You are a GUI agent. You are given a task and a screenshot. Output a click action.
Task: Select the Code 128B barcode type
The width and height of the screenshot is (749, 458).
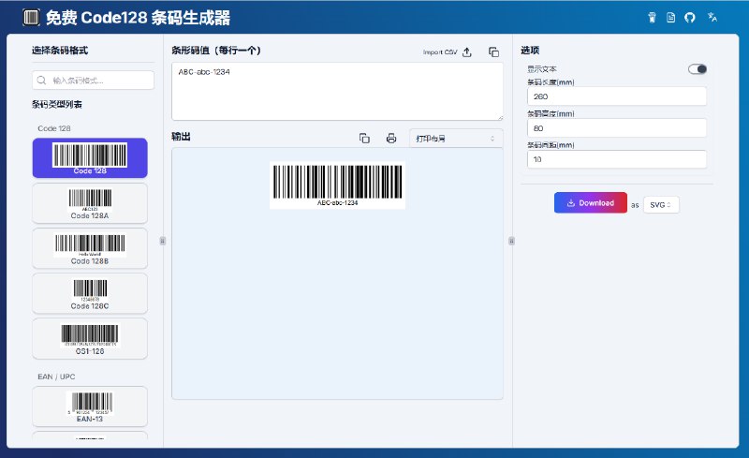pos(90,248)
